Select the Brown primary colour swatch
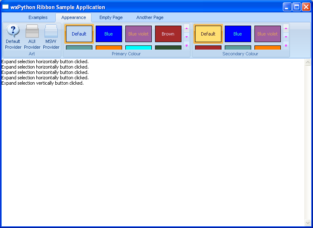This screenshot has width=313, height=228. (168, 34)
